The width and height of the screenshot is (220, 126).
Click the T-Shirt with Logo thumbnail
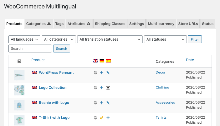pyautogui.click(x=19, y=120)
